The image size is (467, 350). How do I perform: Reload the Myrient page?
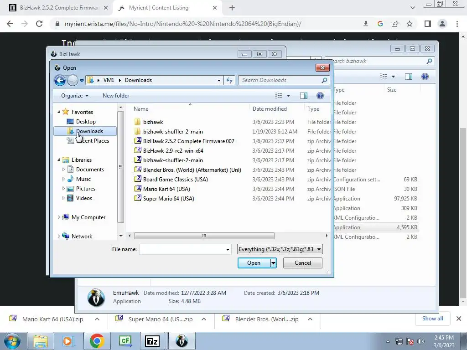click(39, 24)
